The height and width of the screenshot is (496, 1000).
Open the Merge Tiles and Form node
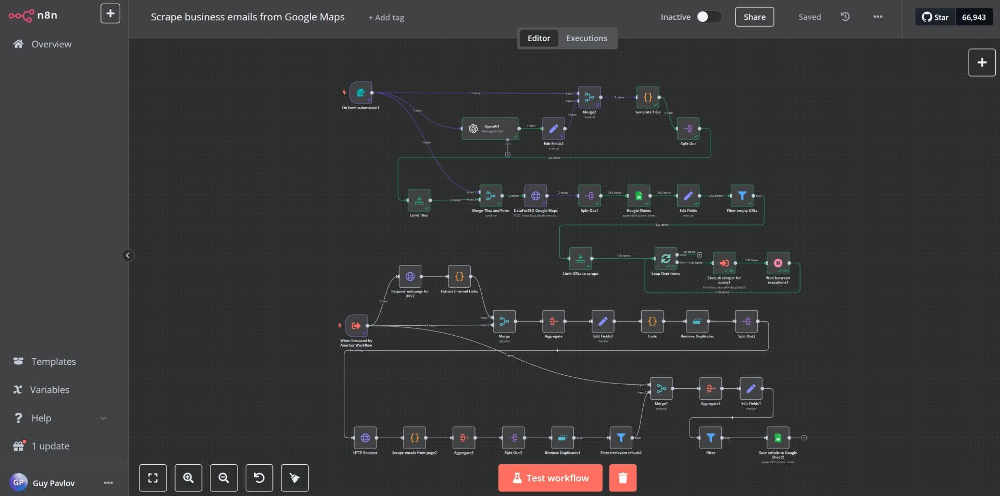pyautogui.click(x=491, y=196)
